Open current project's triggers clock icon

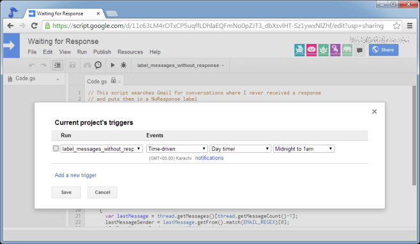[98, 65]
